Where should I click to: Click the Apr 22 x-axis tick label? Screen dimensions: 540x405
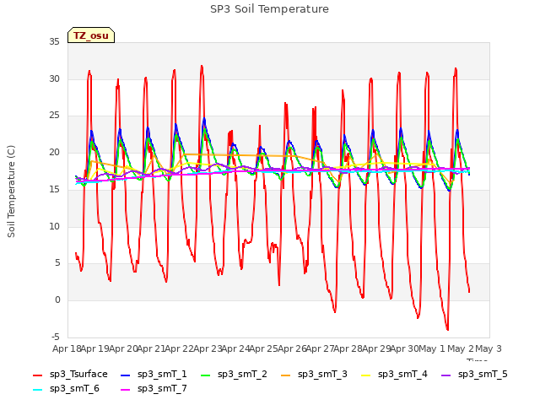(180, 348)
